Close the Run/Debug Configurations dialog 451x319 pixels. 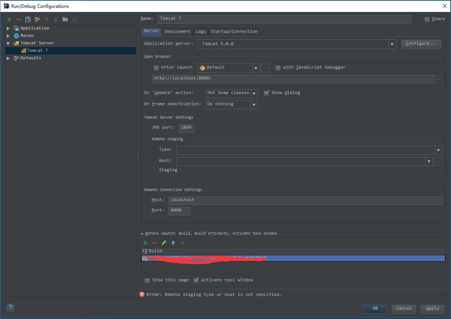click(444, 6)
